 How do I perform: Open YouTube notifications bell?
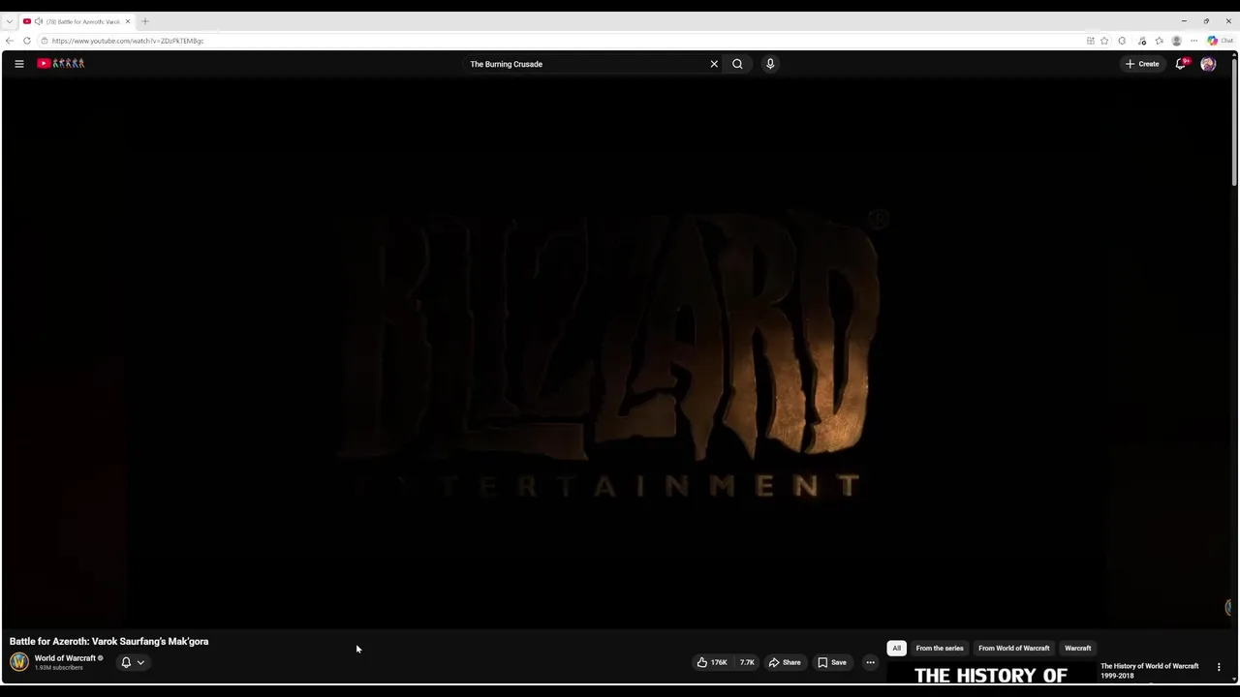tap(1180, 64)
